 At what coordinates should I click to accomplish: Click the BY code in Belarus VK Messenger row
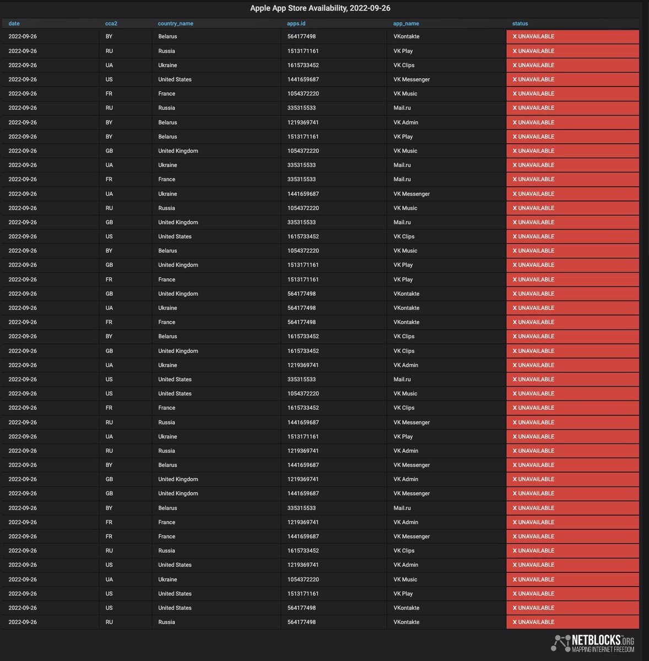tap(109, 465)
